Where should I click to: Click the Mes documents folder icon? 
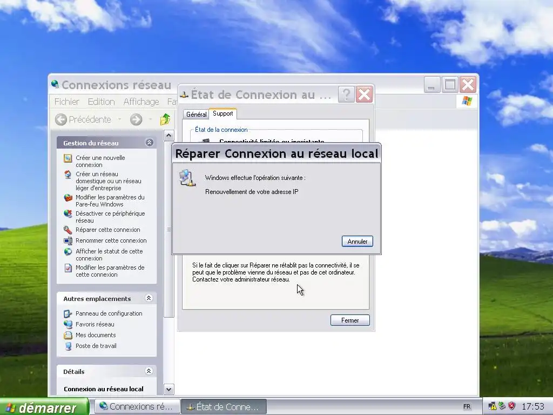(68, 335)
